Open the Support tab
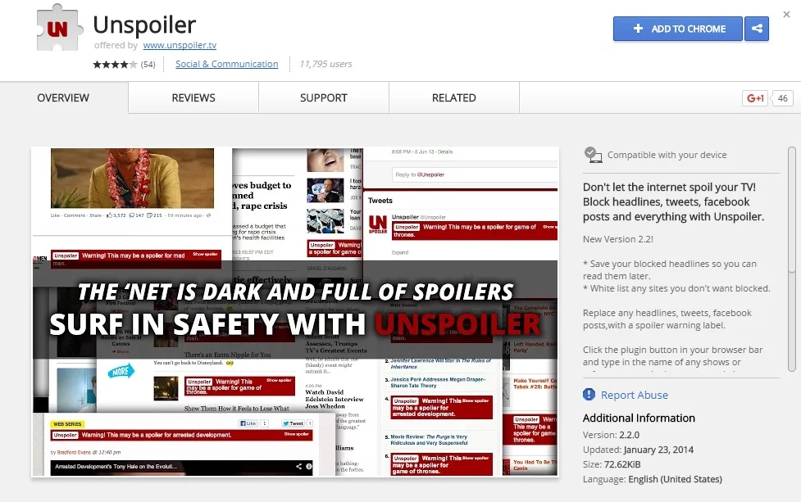 324,98
